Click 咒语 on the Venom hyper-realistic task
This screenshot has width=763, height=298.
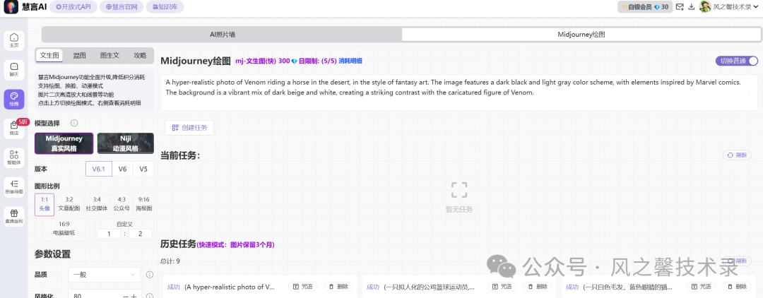click(x=304, y=287)
